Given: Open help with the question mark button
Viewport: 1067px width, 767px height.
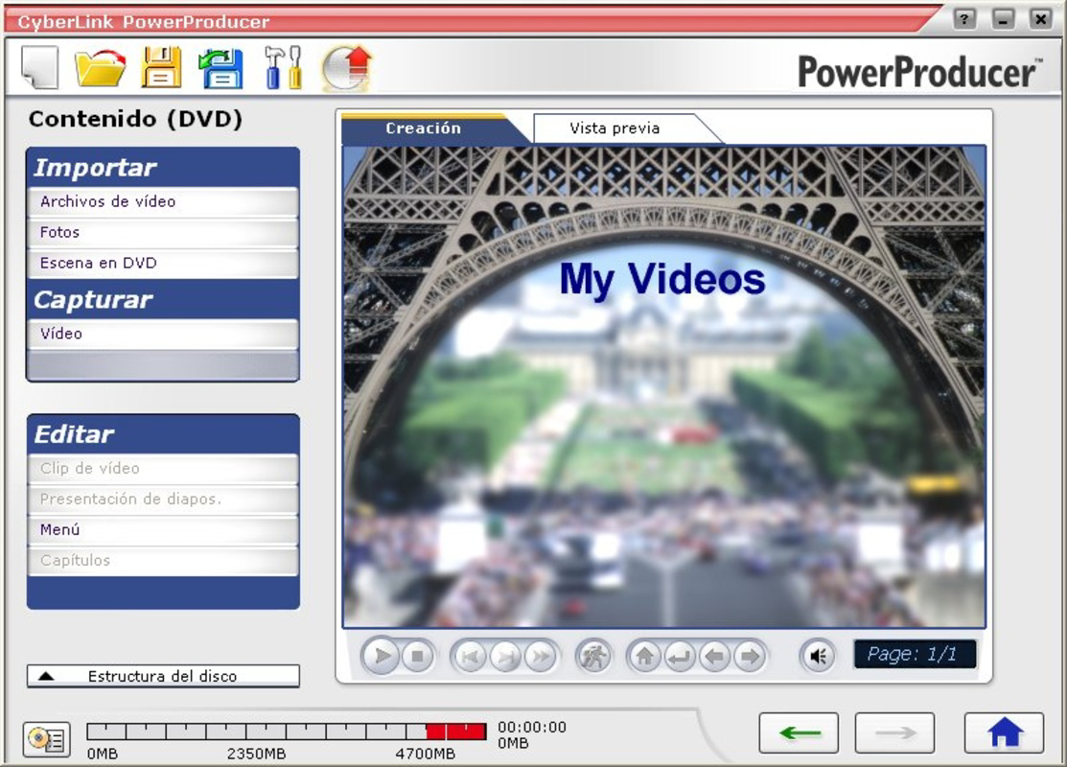Looking at the screenshot, I should pos(964,18).
